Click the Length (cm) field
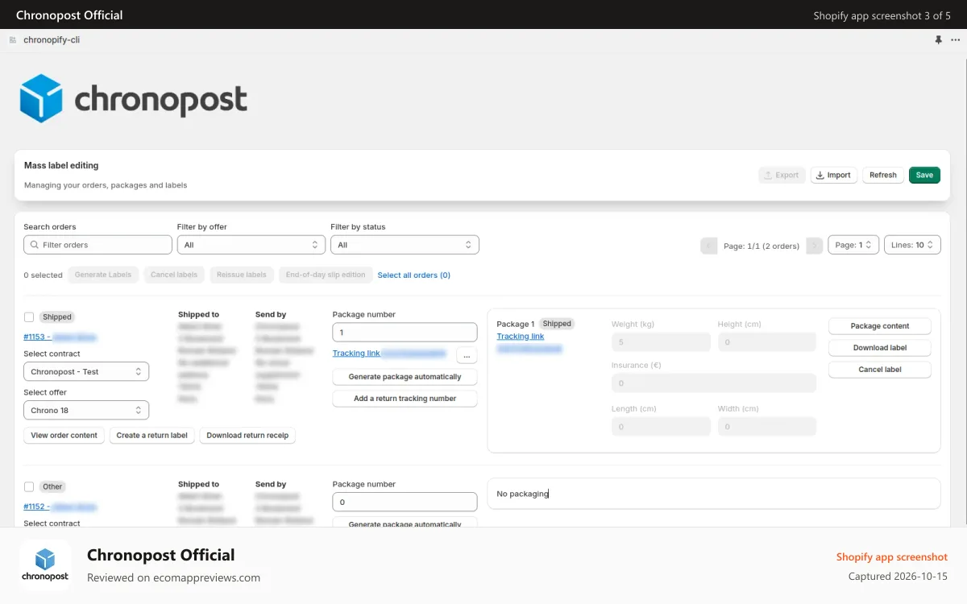 (661, 426)
